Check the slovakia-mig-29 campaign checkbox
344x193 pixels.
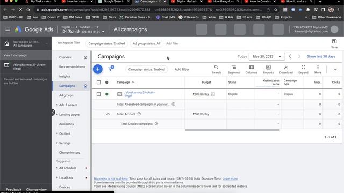point(99,94)
